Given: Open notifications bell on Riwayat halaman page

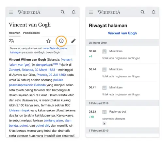Looking at the screenshot, I should coord(154,12).
